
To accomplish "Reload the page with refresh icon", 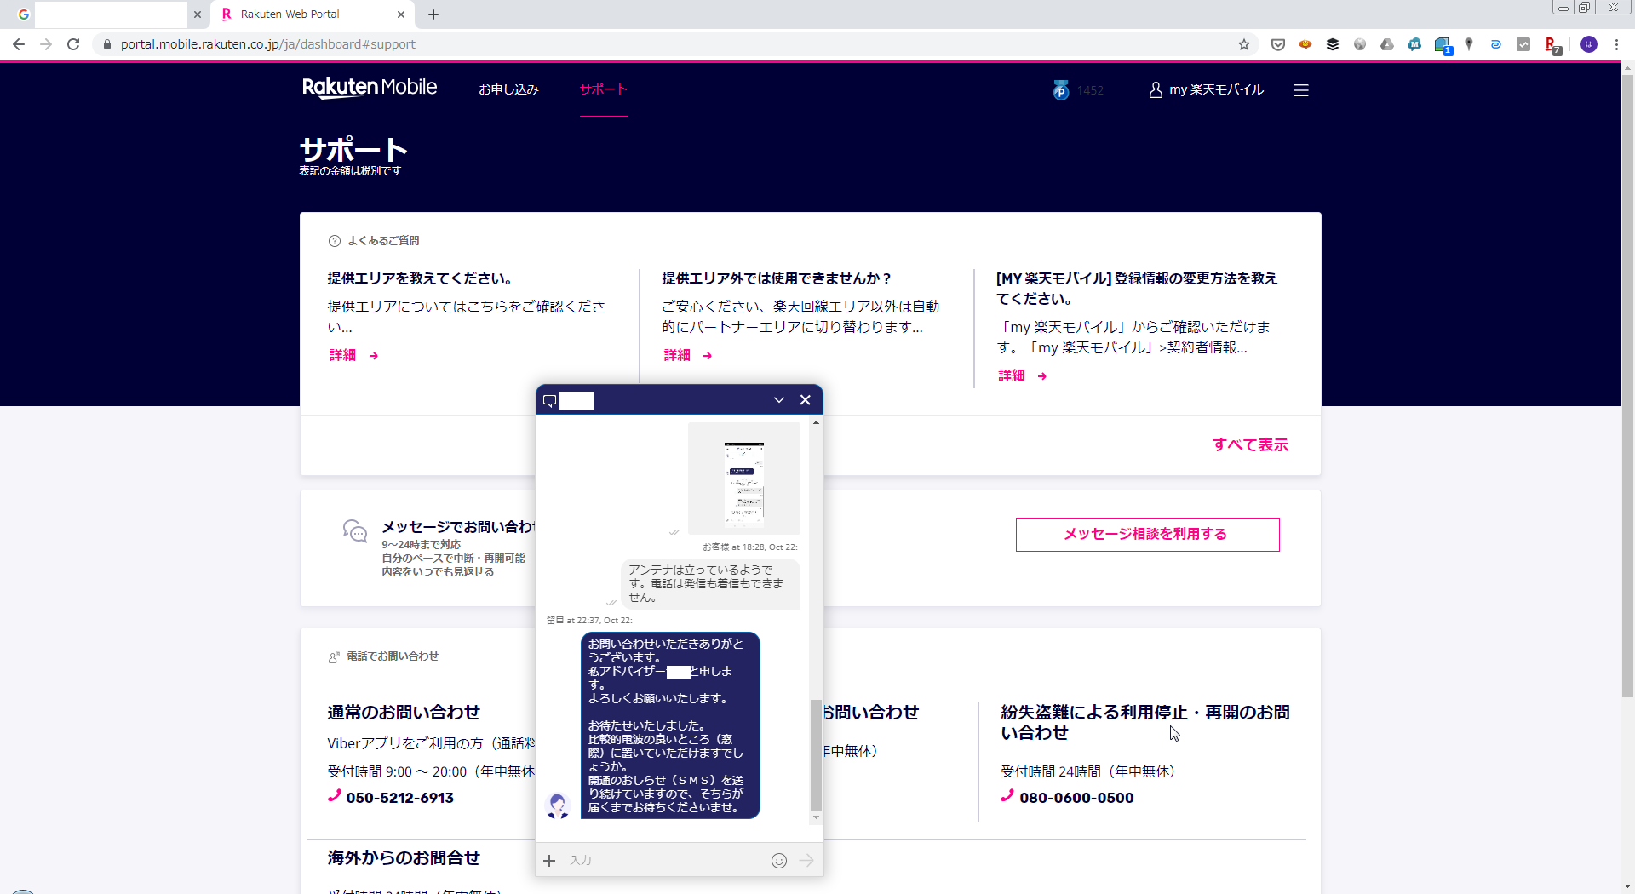I will [73, 44].
